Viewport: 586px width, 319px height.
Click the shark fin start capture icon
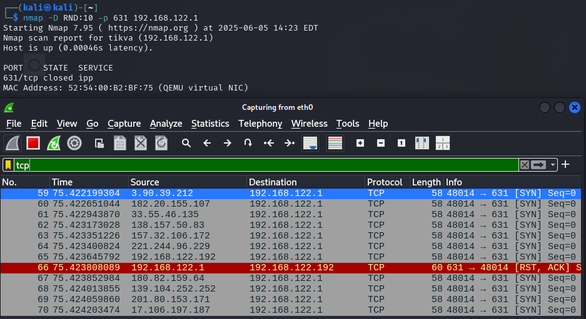click(x=13, y=143)
